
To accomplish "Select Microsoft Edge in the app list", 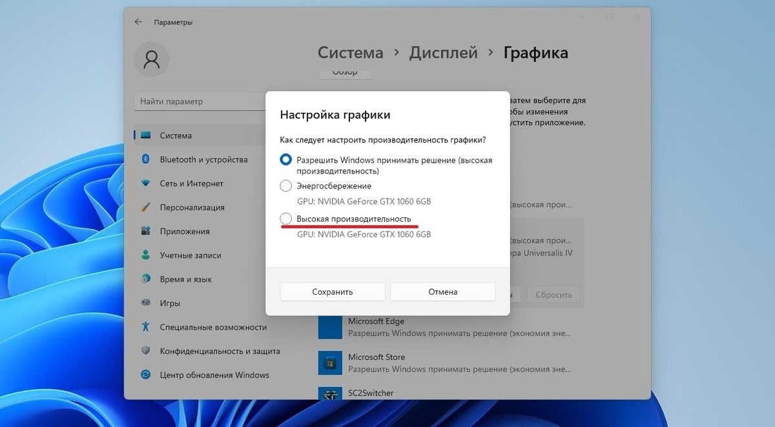I will (451, 327).
